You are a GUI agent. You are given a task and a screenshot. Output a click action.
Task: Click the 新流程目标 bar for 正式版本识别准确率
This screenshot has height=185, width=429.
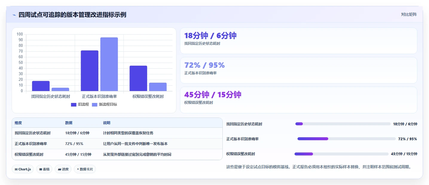coord(109,64)
